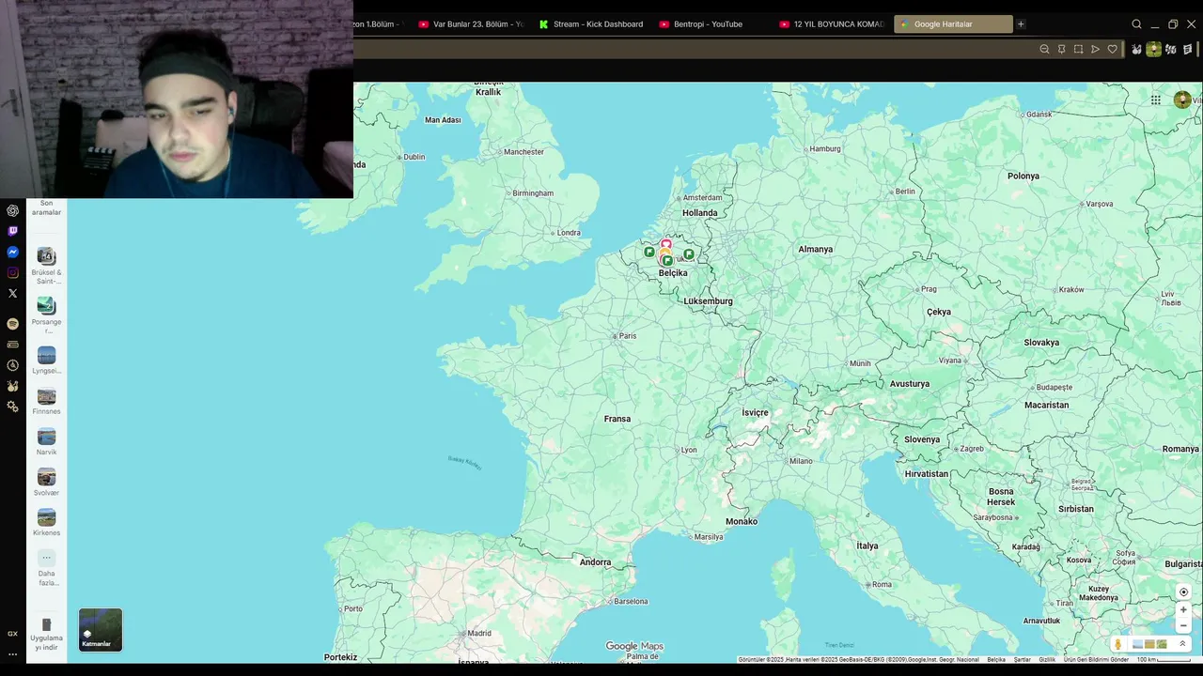The width and height of the screenshot is (1203, 676).
Task: Expand the map imagery options chevron
Action: pos(1182,644)
